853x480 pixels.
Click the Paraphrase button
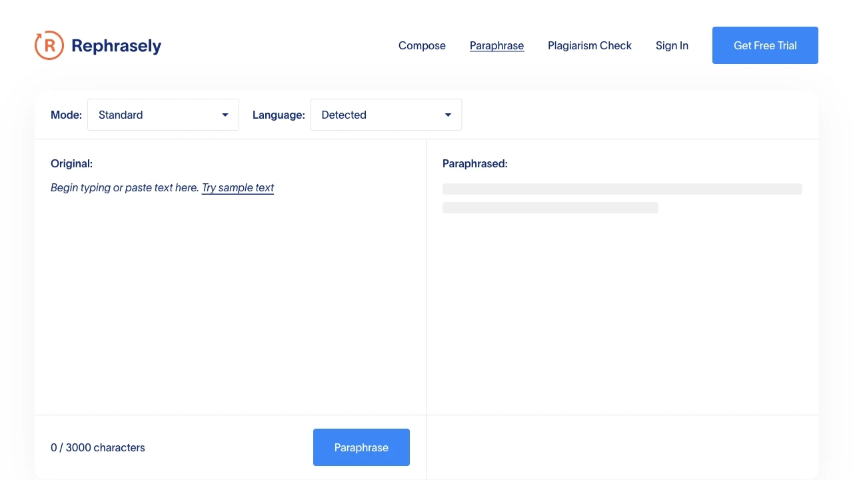(361, 447)
